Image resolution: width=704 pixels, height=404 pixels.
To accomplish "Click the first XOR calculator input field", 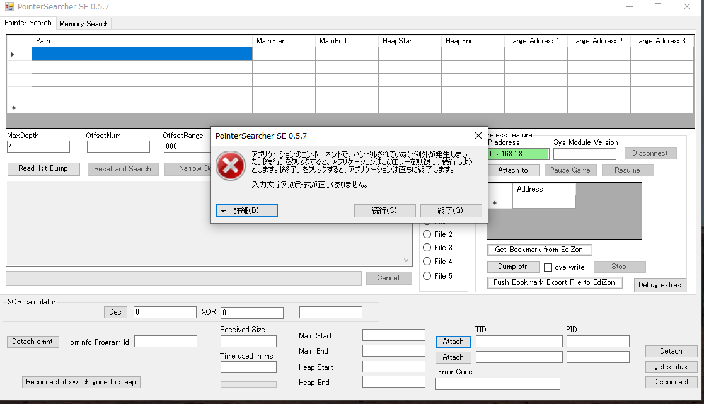I will pos(164,312).
